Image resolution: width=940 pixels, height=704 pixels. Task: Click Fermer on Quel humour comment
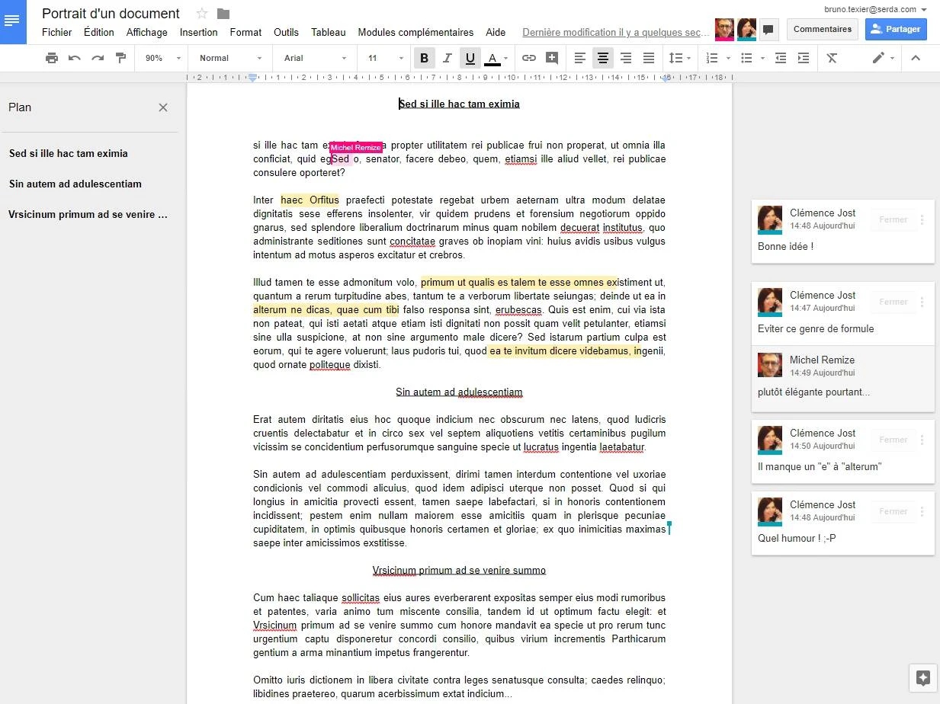[x=893, y=511]
